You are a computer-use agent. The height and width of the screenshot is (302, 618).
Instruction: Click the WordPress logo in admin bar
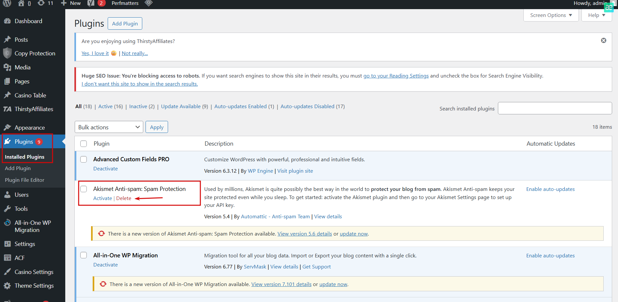(x=7, y=3)
